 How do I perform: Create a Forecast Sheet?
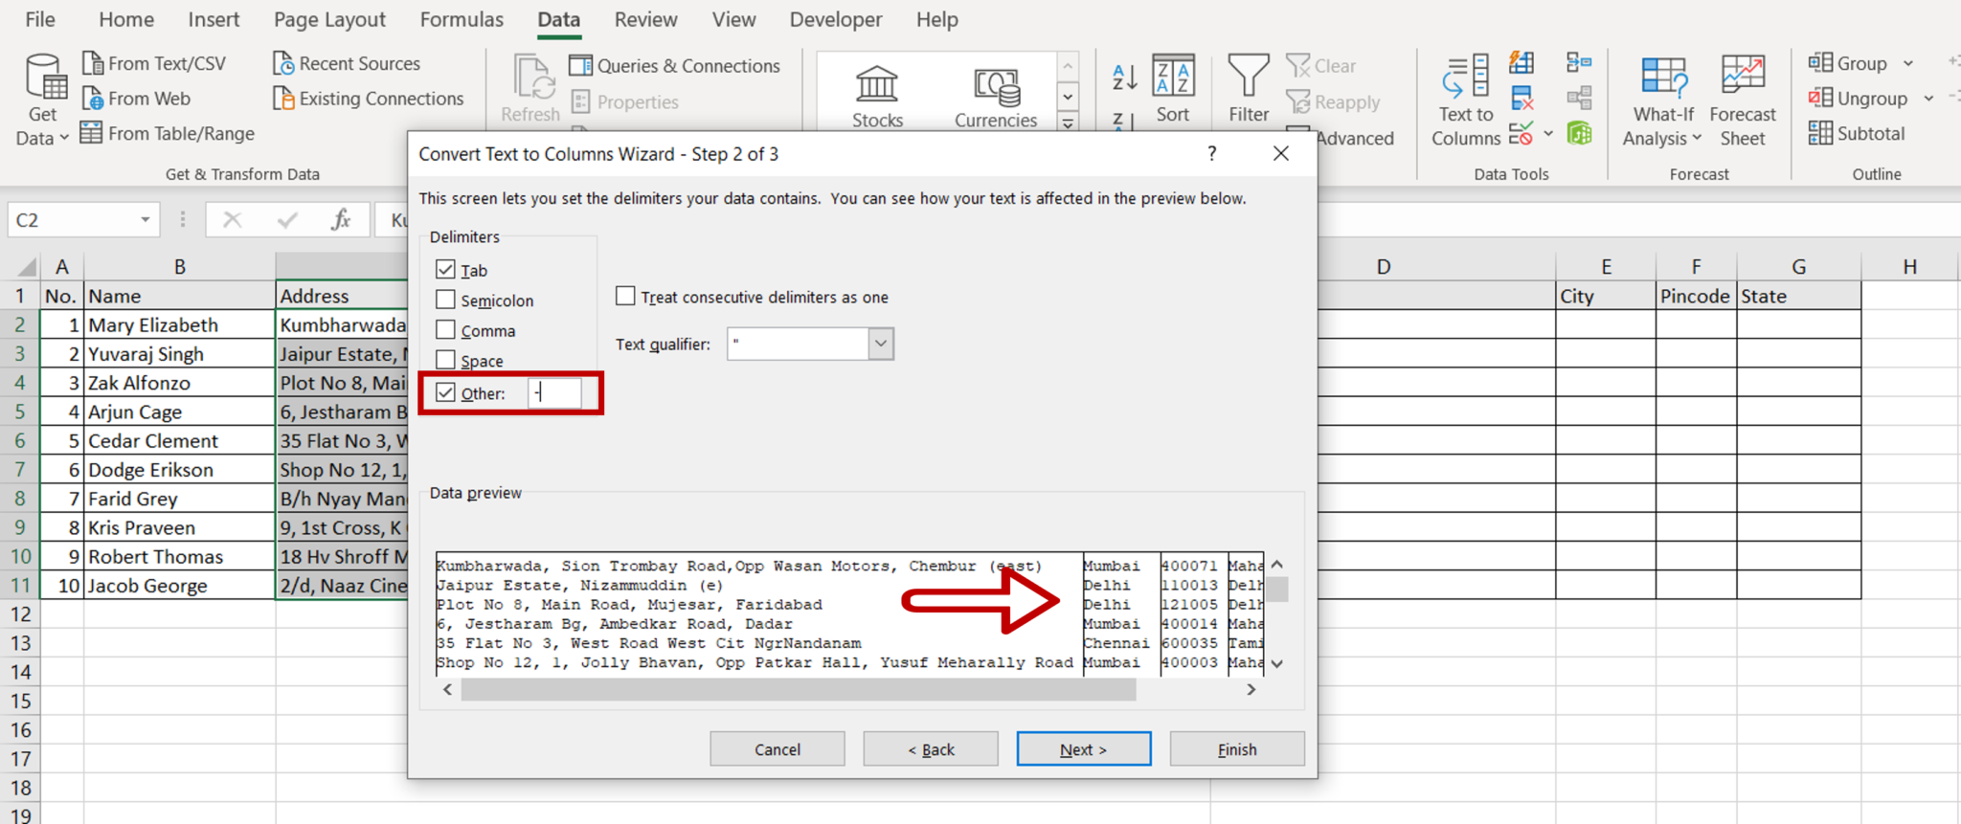[1743, 100]
